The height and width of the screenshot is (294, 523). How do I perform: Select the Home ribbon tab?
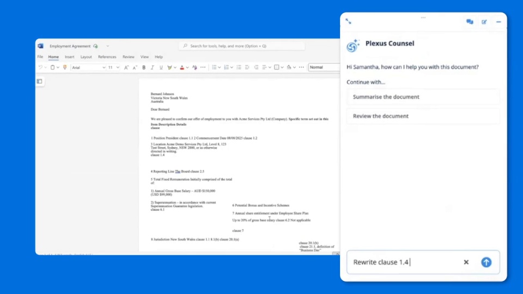click(53, 57)
